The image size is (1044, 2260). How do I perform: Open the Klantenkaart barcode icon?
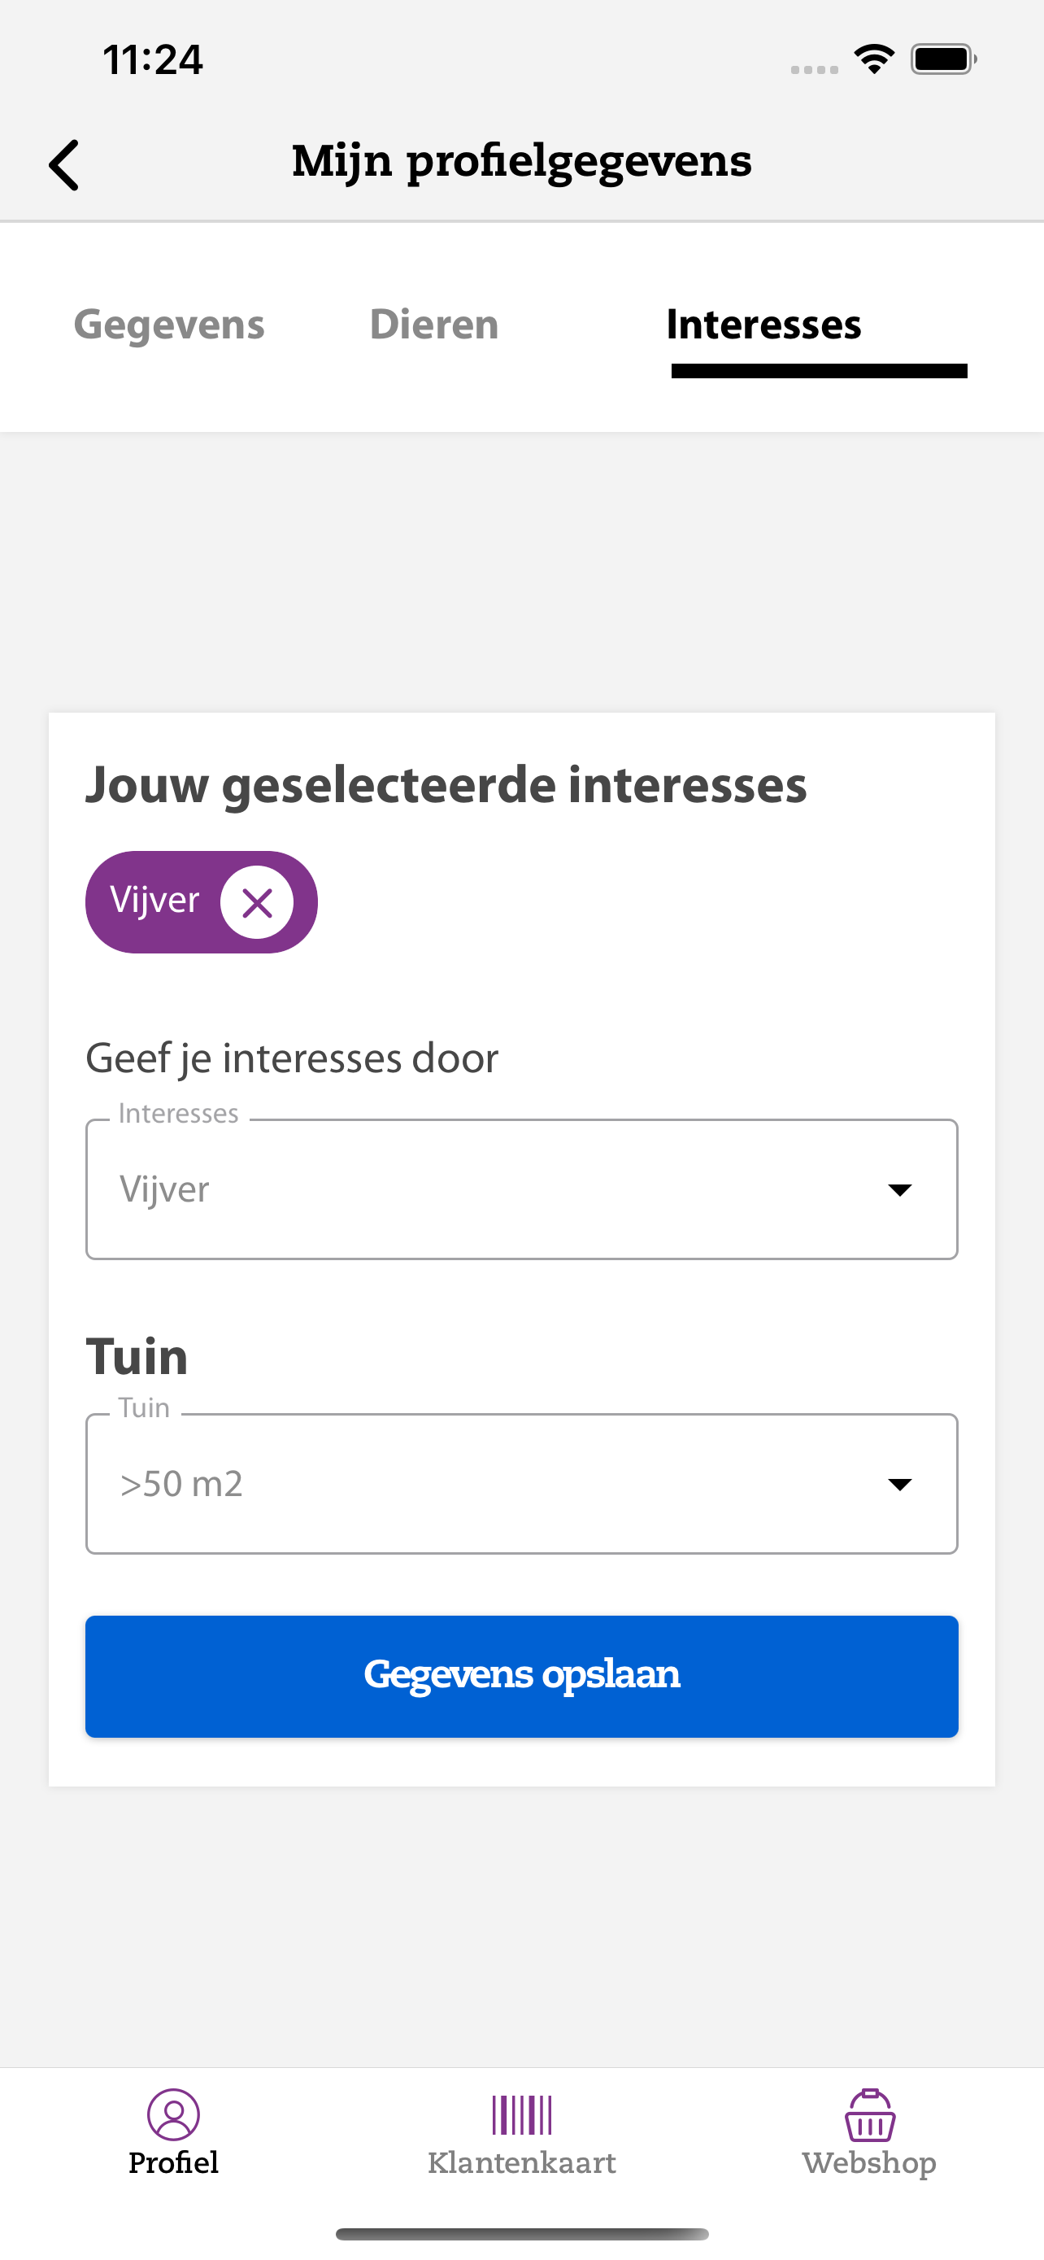[521, 2114]
